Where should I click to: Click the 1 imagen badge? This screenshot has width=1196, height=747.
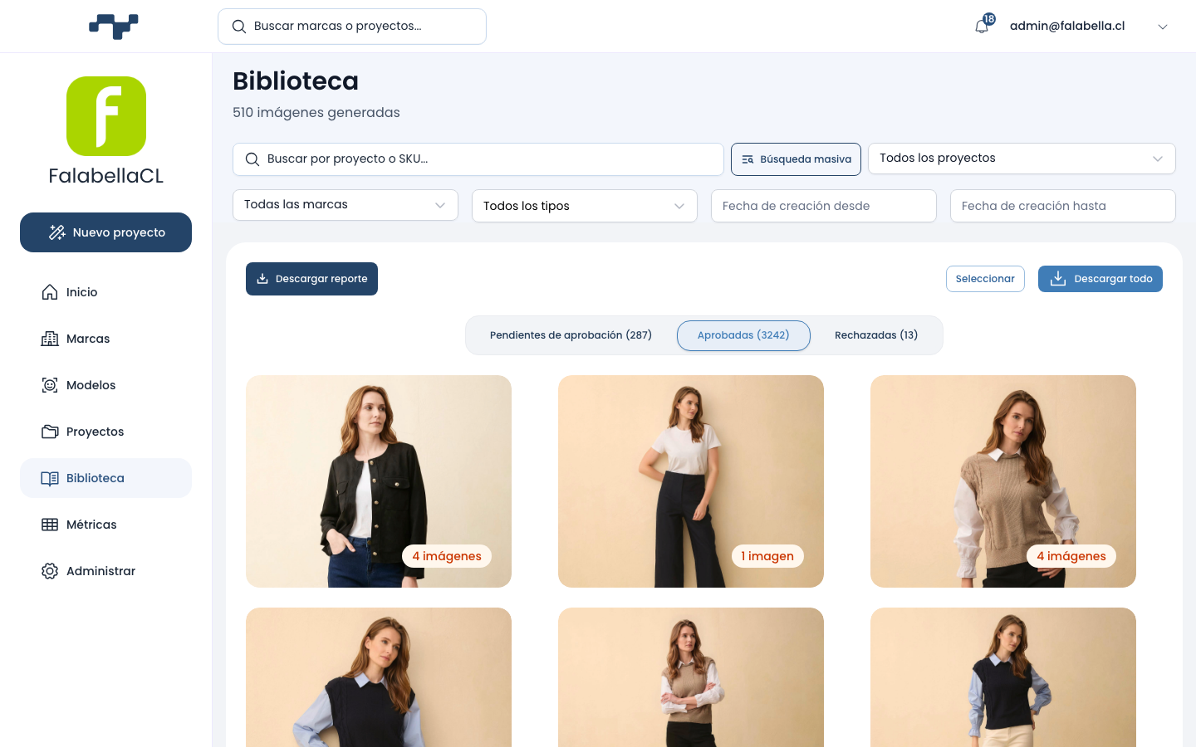[x=767, y=556]
